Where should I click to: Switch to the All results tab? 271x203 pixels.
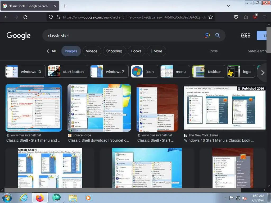click(x=53, y=51)
